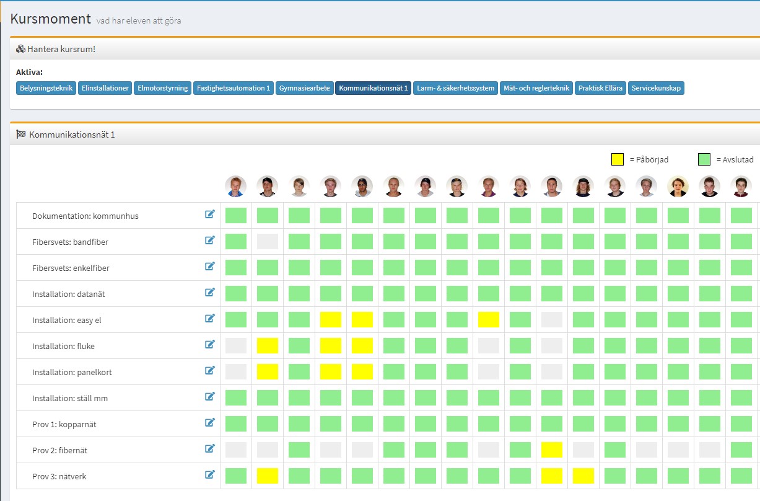
Task: Edit the Prov 1: kopparnät row
Action: [210, 423]
